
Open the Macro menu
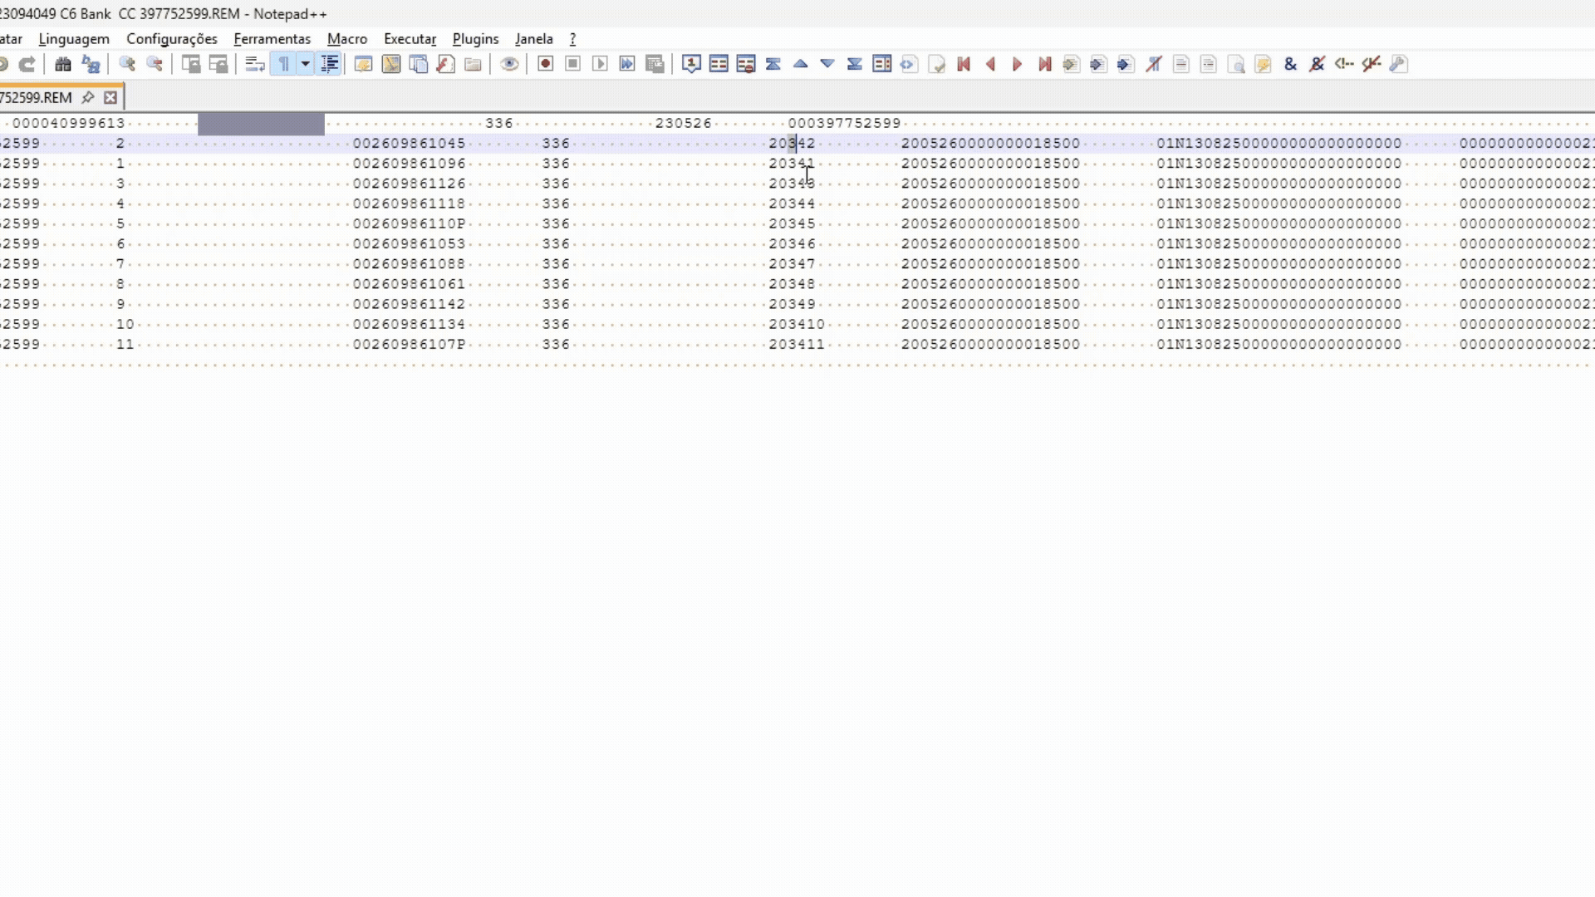[347, 39]
